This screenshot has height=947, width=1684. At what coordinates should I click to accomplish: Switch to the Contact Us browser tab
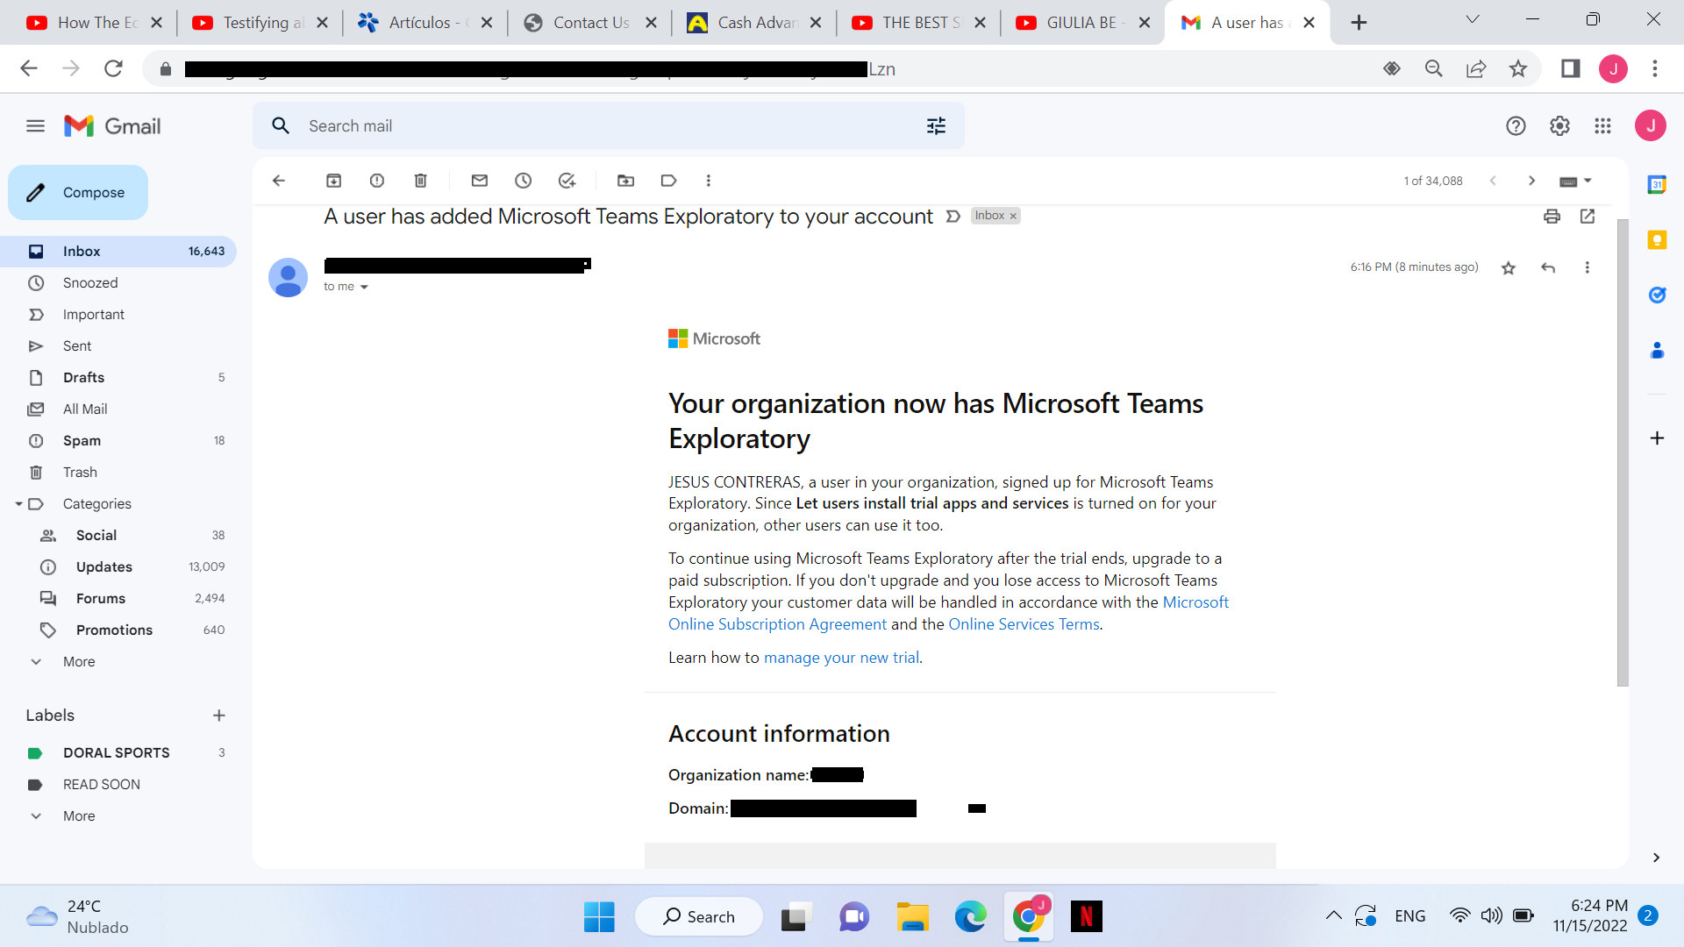click(589, 22)
